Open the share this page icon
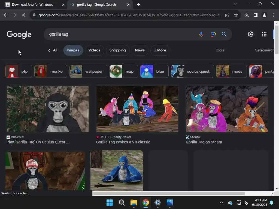 point(227,15)
